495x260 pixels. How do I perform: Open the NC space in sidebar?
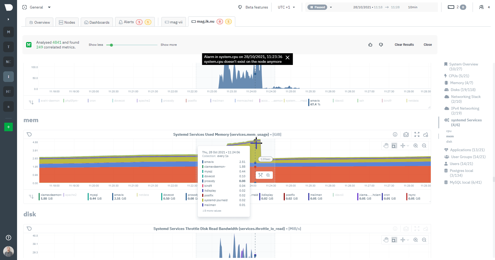9,62
